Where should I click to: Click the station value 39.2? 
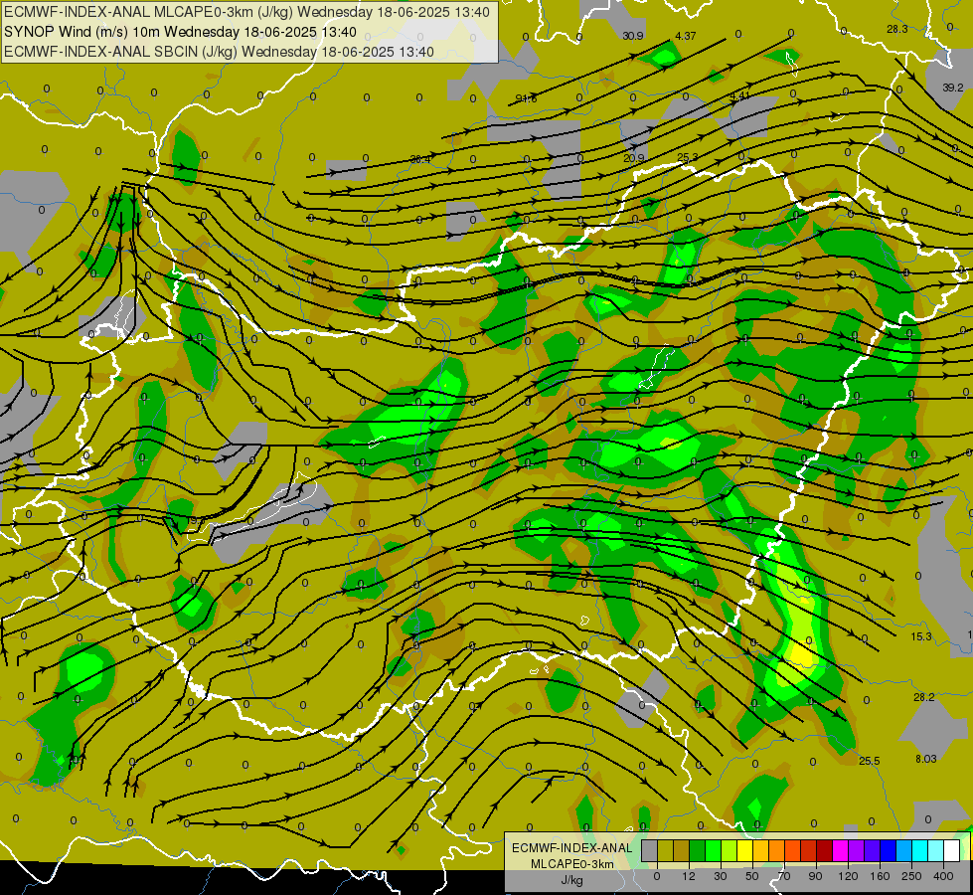point(952,88)
